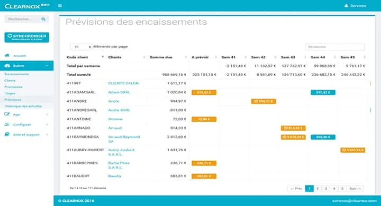Click the magnifier icon in sidebar search
Image resolution: width=381 pixels, height=206 pixels.
click(43, 19)
